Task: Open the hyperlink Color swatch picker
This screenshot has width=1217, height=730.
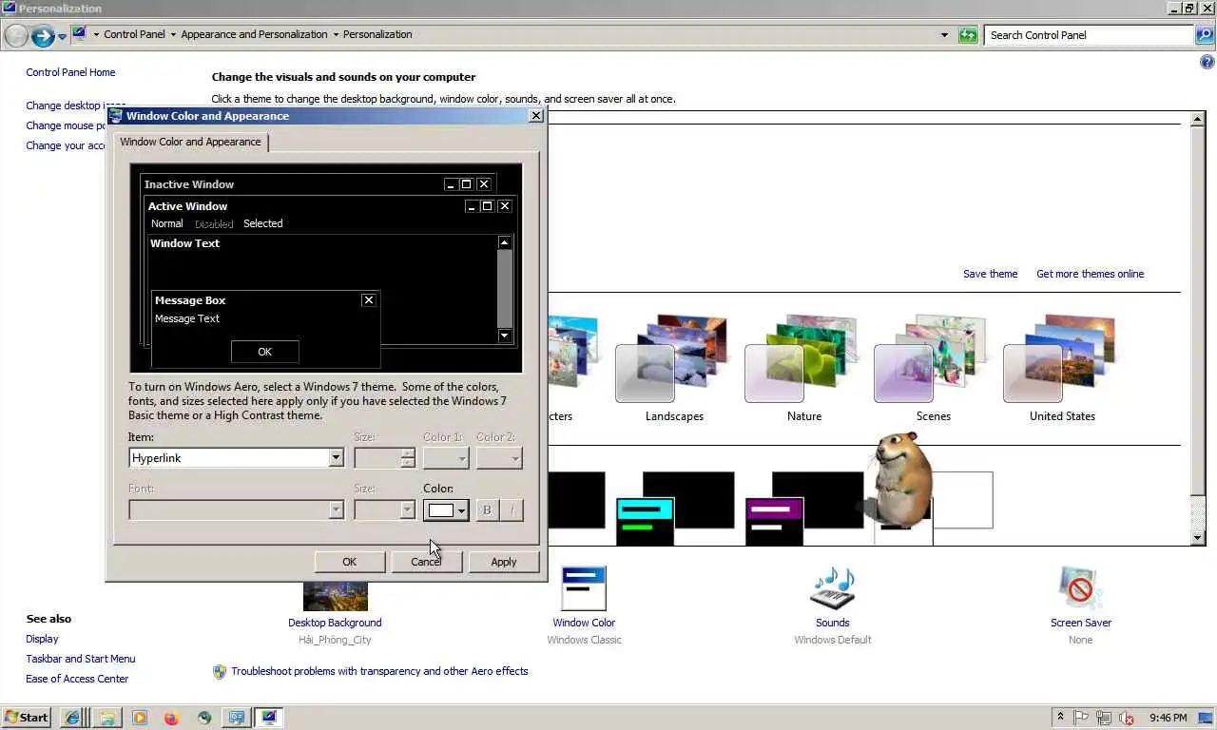Action: (446, 510)
